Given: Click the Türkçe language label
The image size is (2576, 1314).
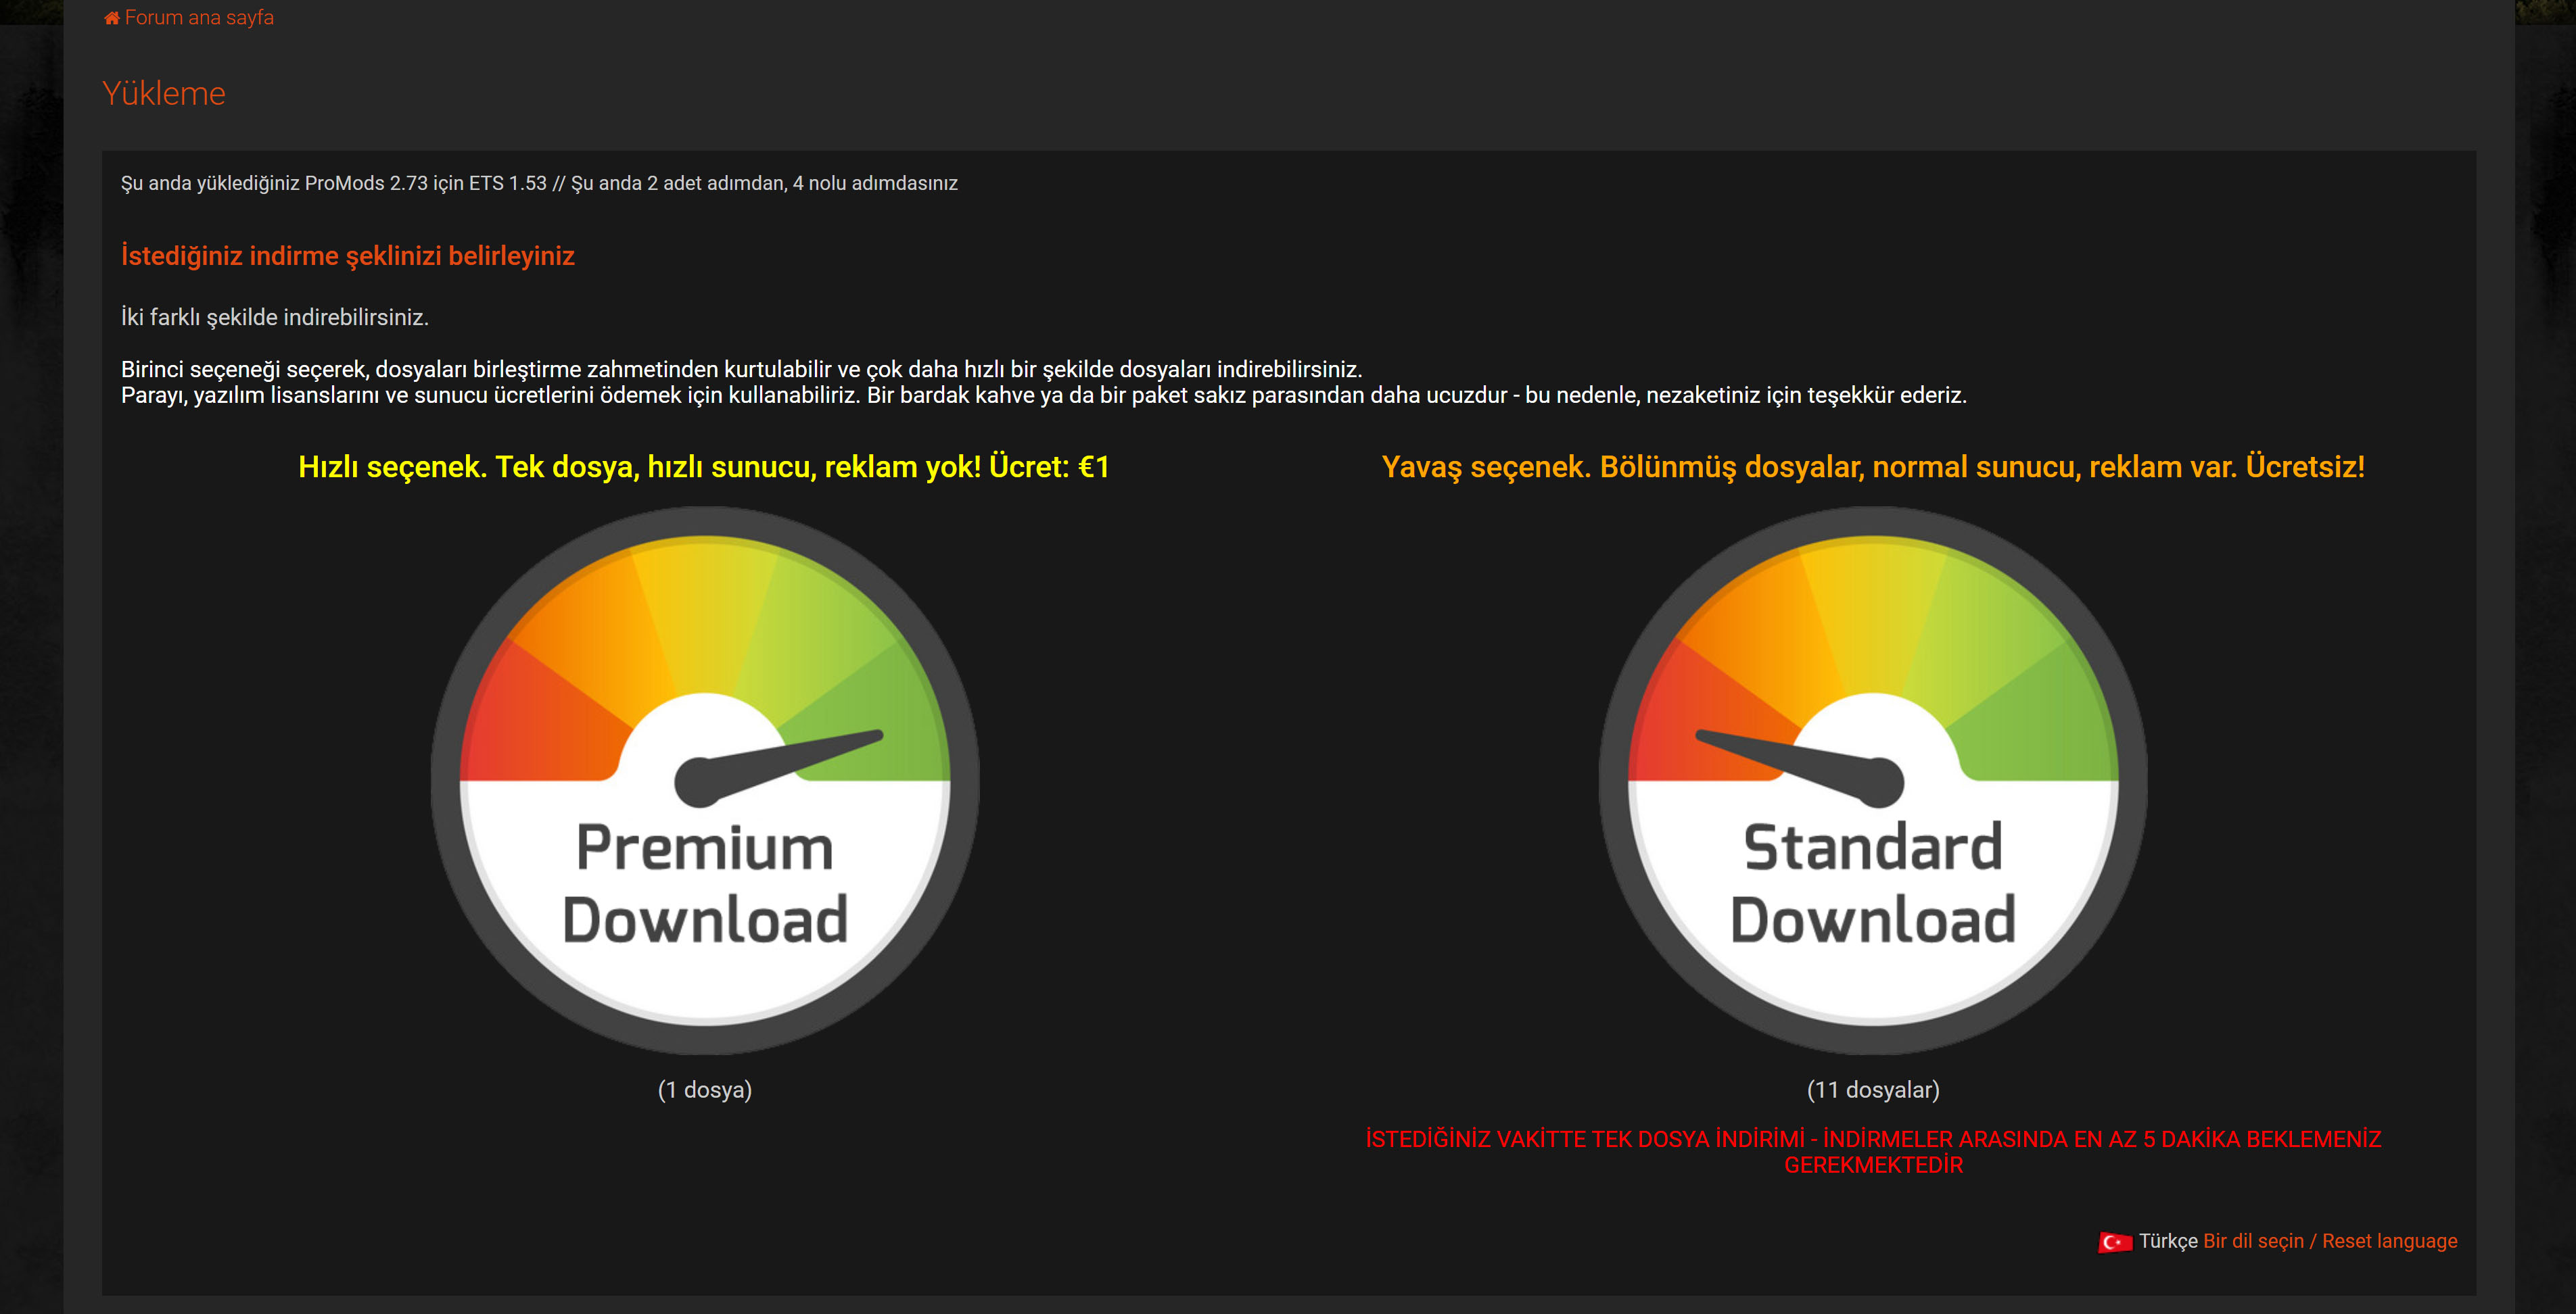Looking at the screenshot, I should tap(2168, 1241).
